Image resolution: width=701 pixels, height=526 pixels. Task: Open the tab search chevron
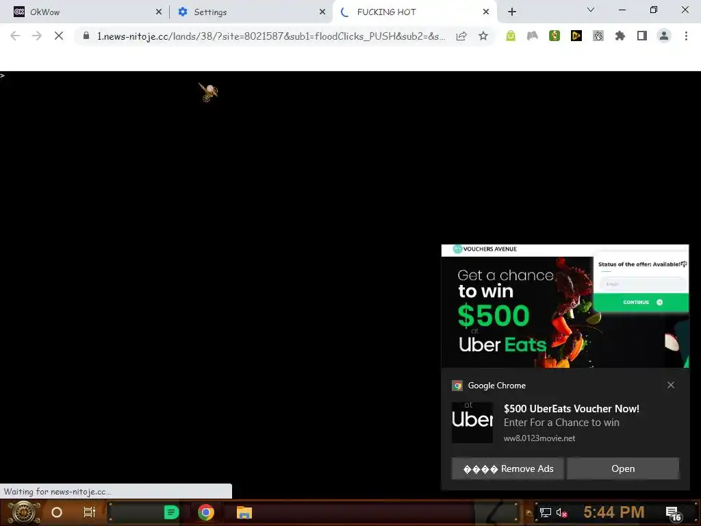591,10
